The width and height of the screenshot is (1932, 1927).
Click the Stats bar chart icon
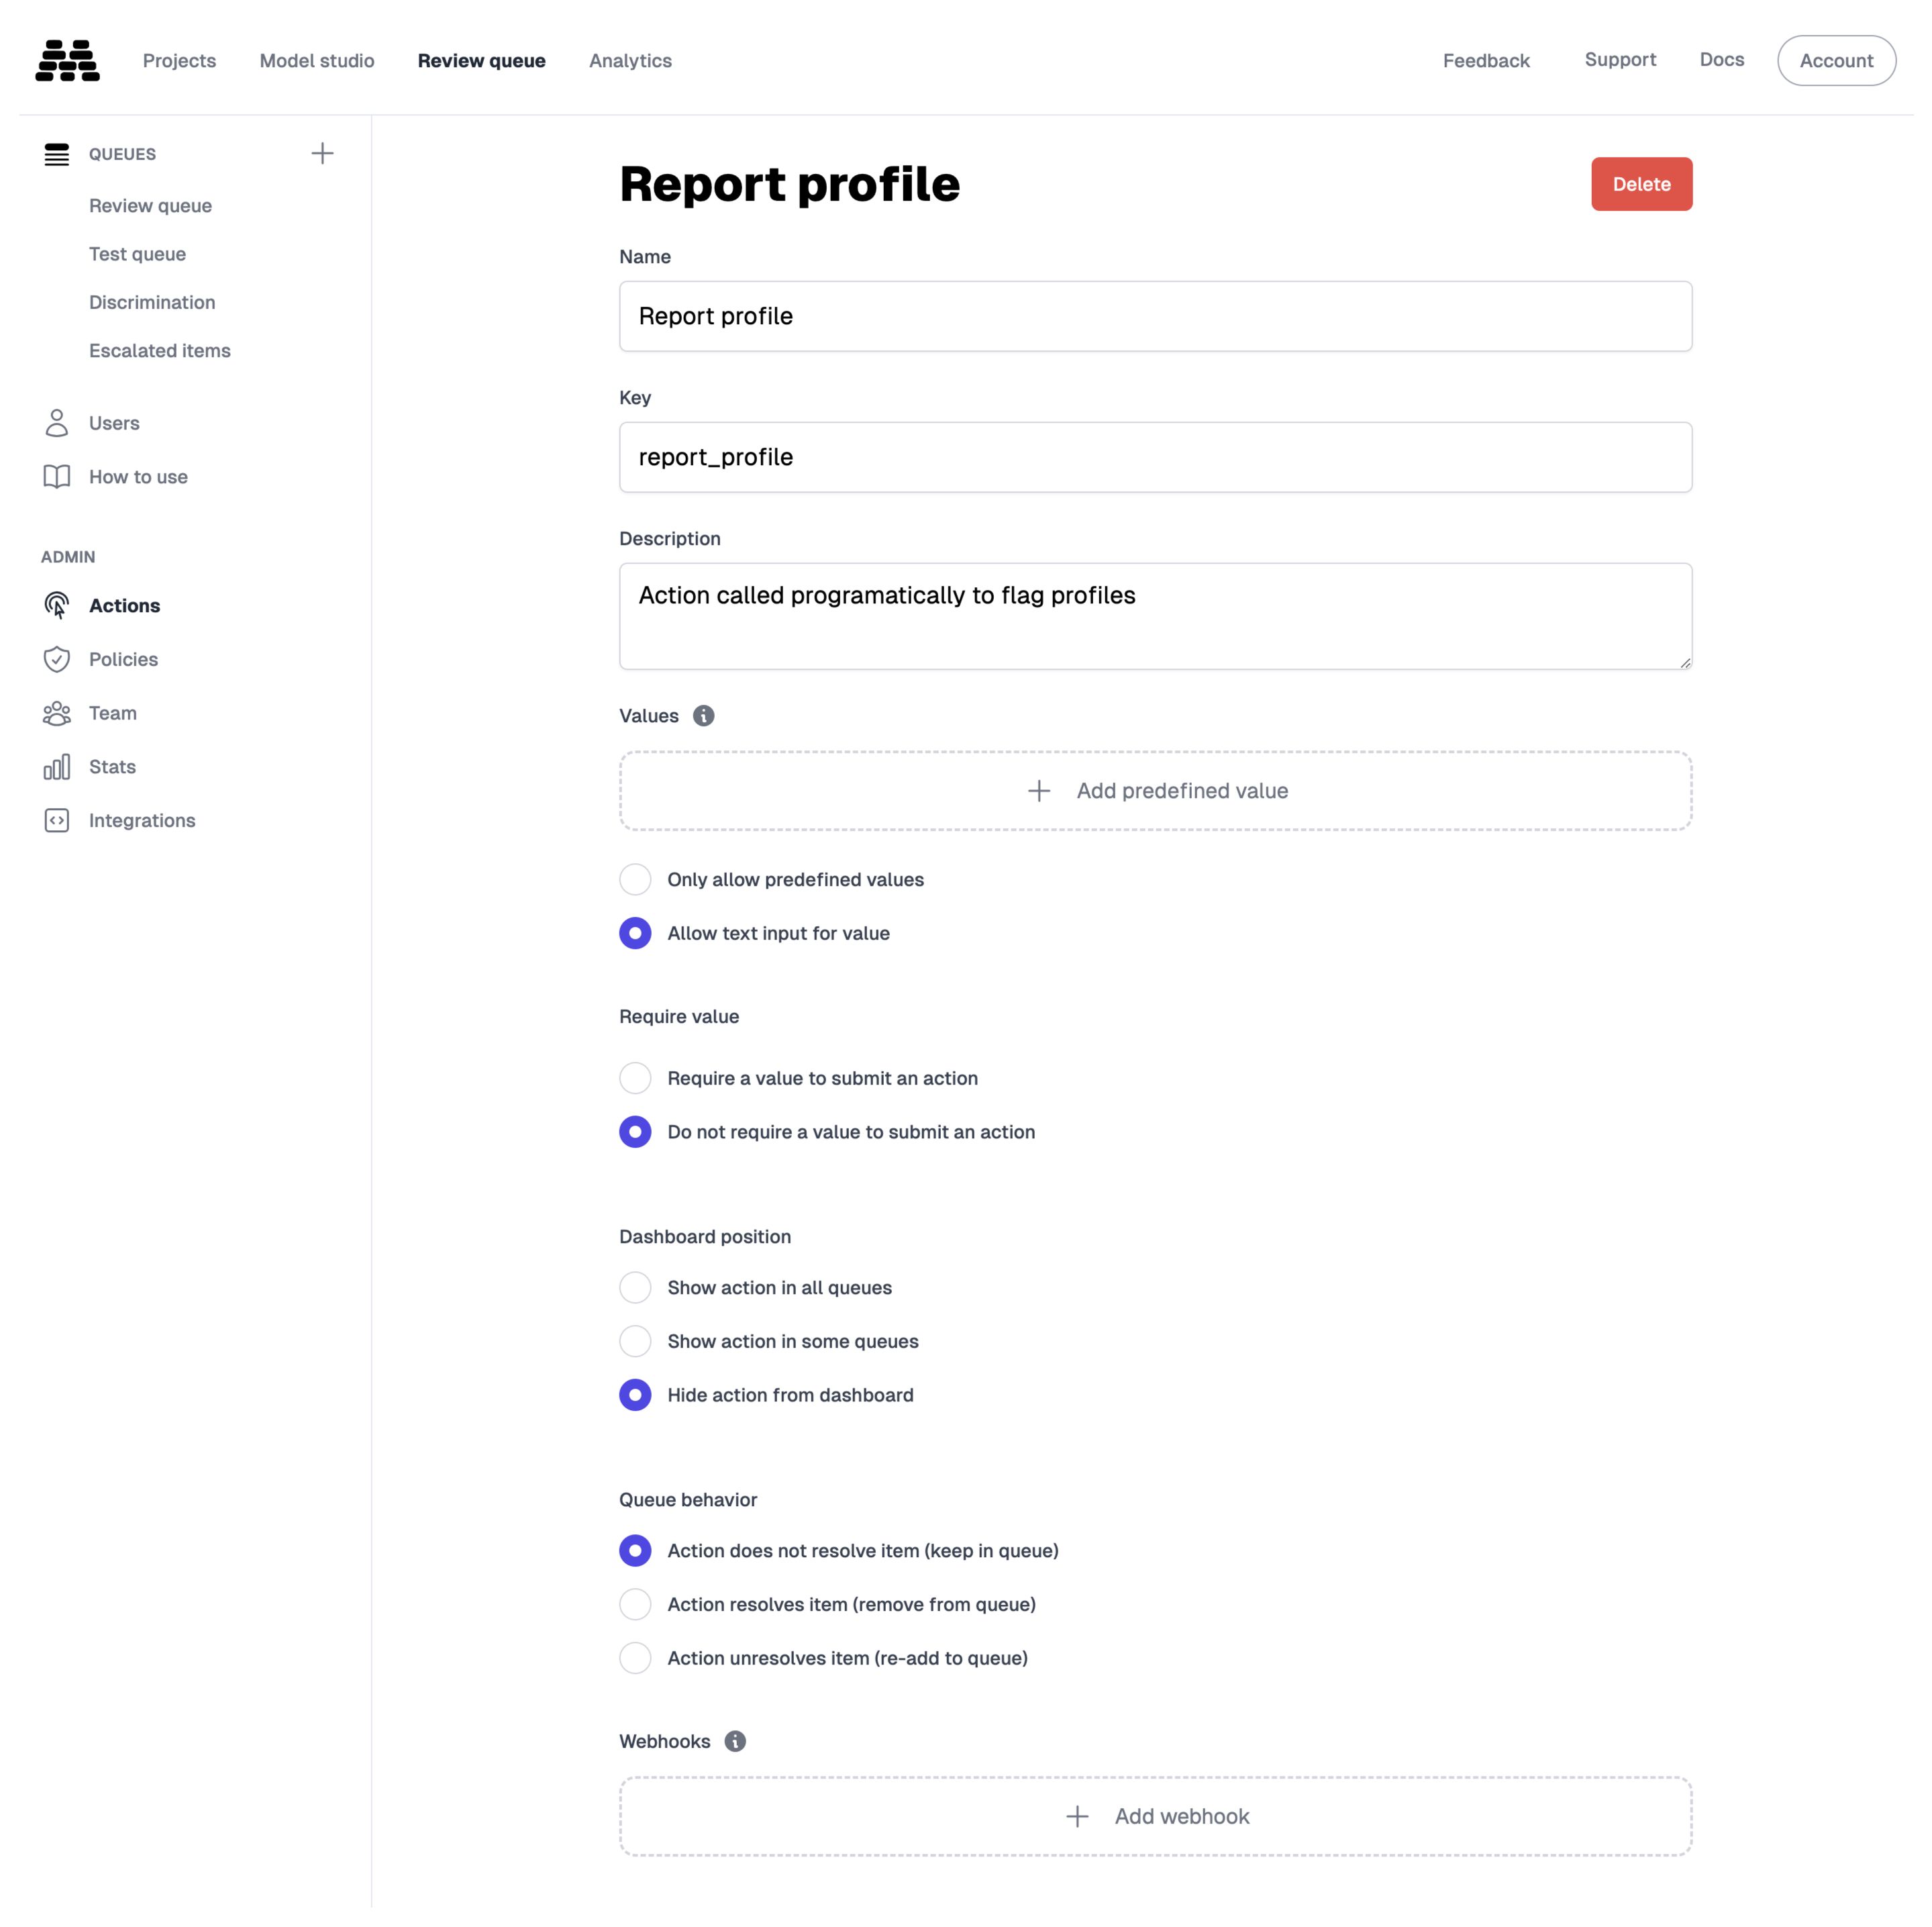57,767
